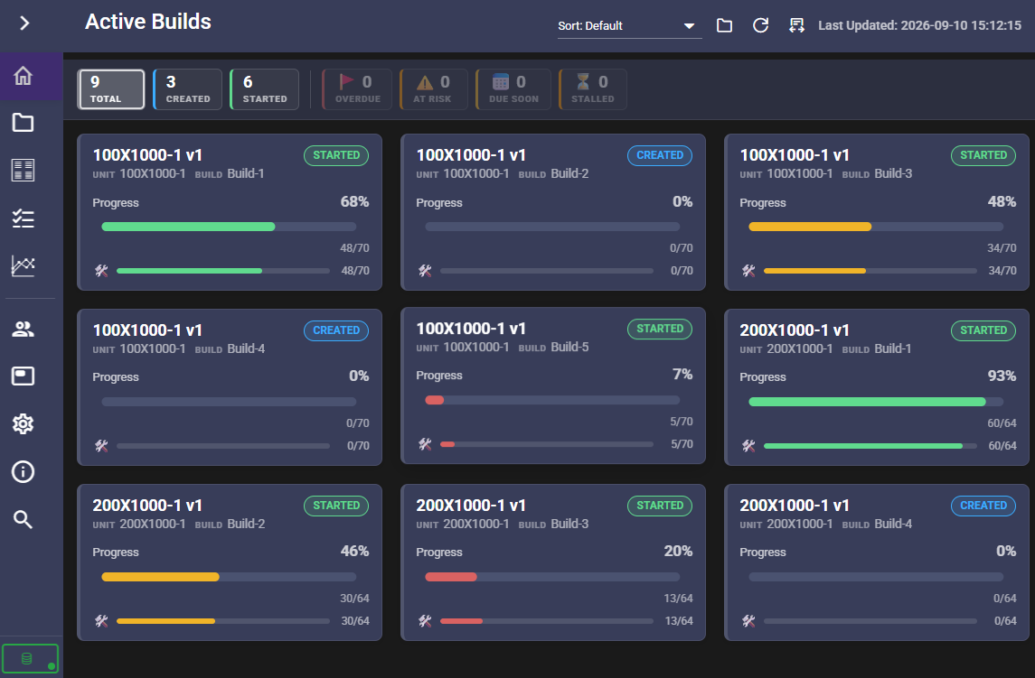1035x678 pixels.
Task: Click the folder icon in the header
Action: point(724,25)
